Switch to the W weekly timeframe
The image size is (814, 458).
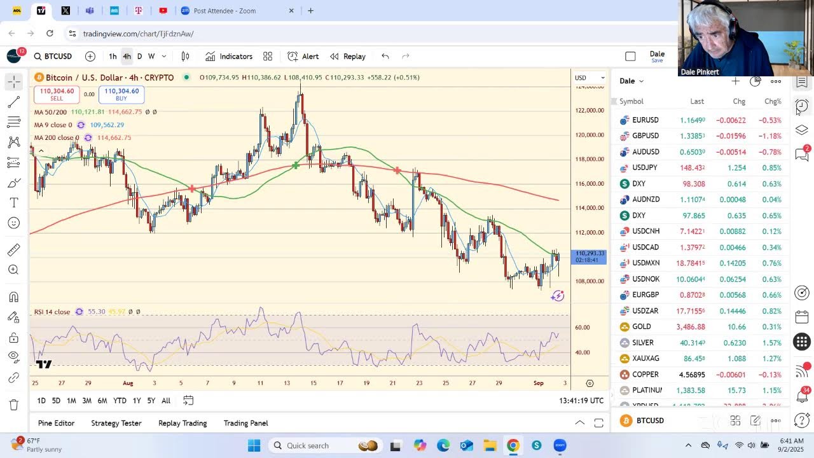[x=151, y=57]
